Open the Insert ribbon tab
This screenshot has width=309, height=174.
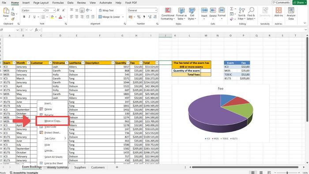pyautogui.click(x=26, y=3)
